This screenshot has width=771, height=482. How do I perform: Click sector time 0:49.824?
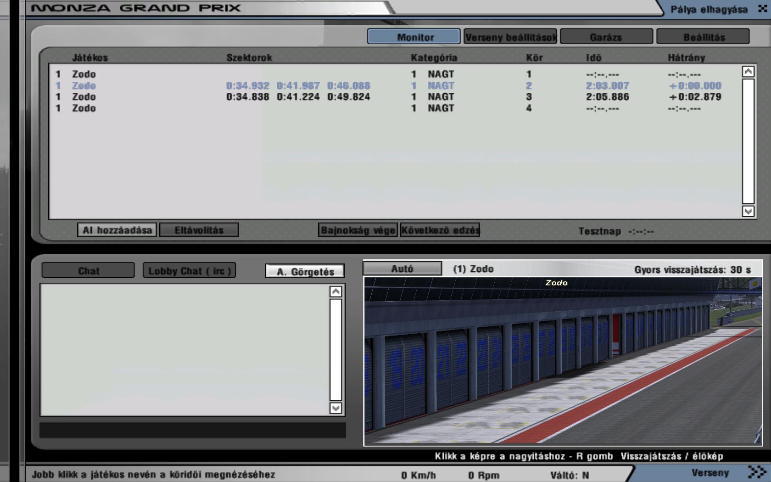click(348, 96)
